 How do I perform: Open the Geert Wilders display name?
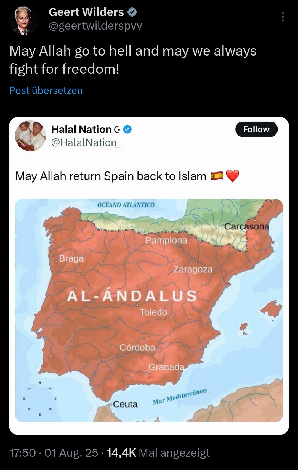(x=86, y=12)
